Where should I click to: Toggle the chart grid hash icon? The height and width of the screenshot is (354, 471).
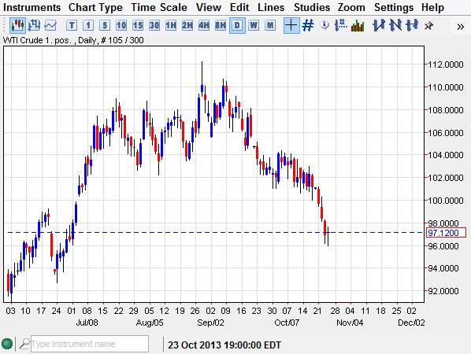(308, 25)
